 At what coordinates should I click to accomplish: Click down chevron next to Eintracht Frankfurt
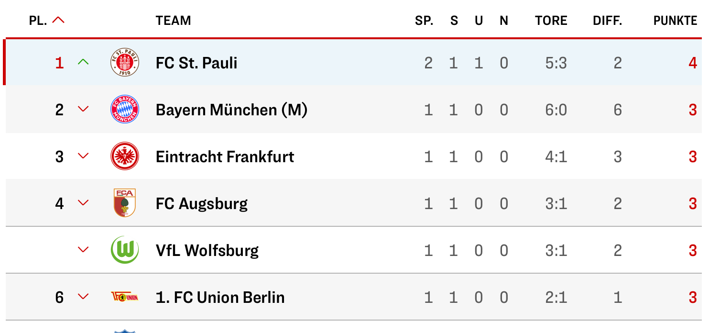tap(84, 156)
